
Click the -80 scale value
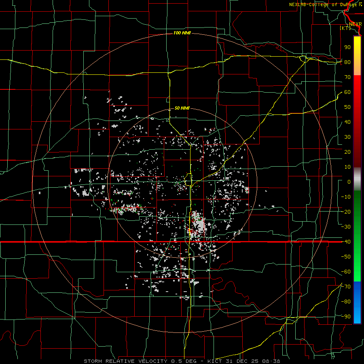(x=346, y=302)
